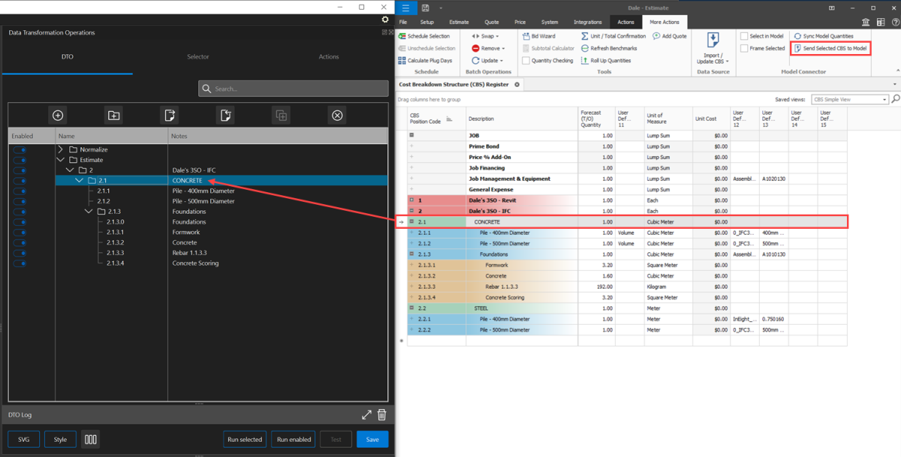Expand the DTO Log panel with arrows icon
Screen dimensions: 901x457
click(366, 415)
